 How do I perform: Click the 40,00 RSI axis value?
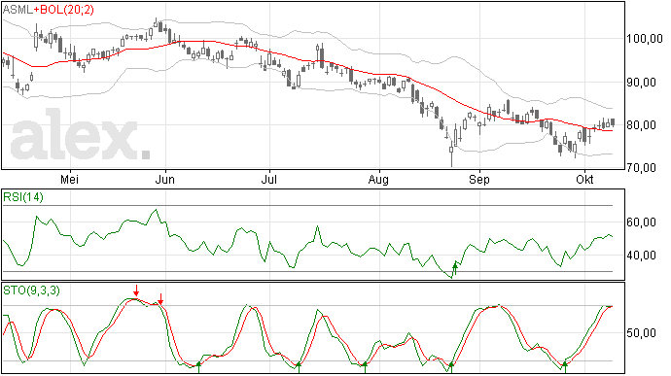tap(642, 256)
